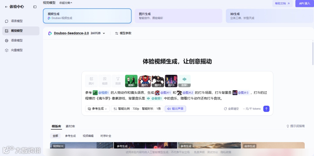
Task: Select the 3D生成 card
Action: pyautogui.click(x=270, y=16)
